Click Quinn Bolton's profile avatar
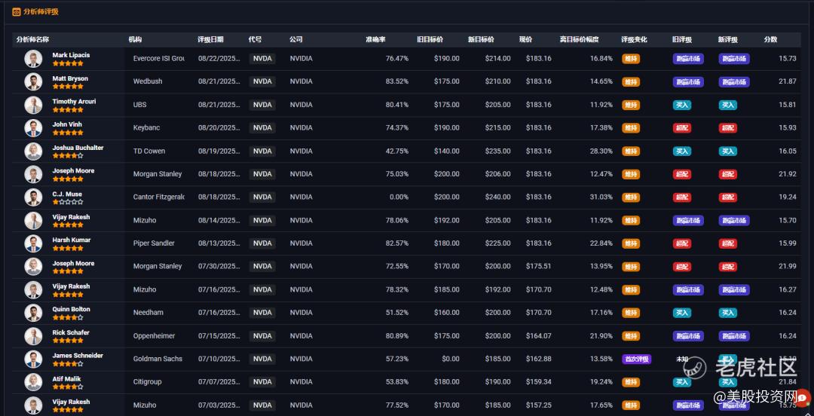Viewport: 814px width, 416px height. (x=33, y=313)
